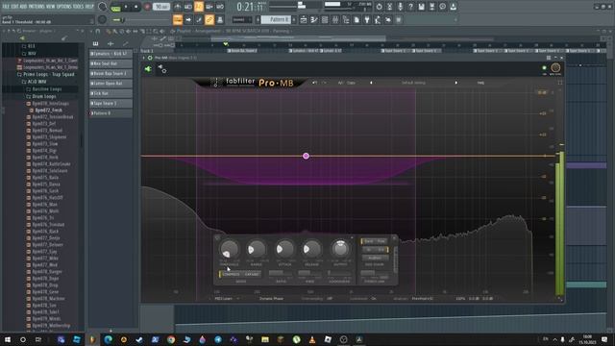Click the Pro-MB Attack knob
This screenshot has width=615, height=346.
click(x=284, y=249)
